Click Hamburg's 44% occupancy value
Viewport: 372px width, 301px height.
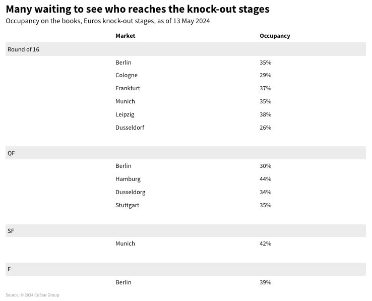265,179
